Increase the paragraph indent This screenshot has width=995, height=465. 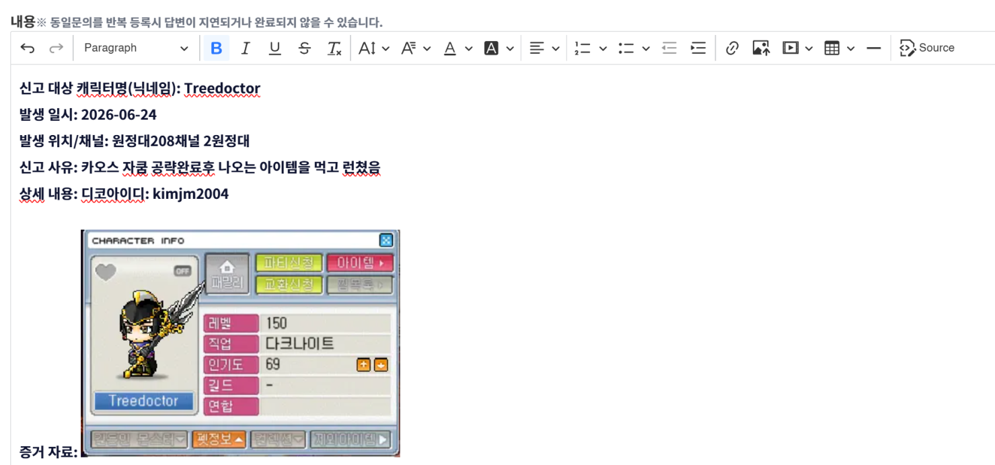[698, 48]
